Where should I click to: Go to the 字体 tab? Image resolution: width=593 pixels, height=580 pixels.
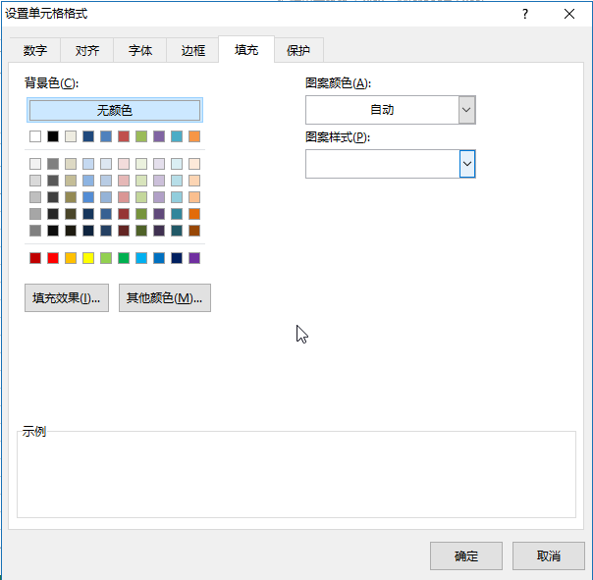tap(140, 50)
